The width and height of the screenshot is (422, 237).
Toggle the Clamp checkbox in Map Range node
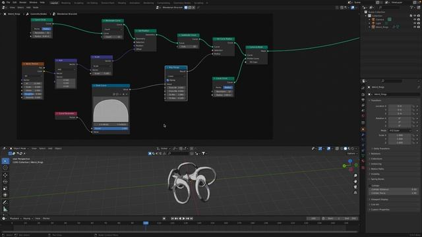[x=167, y=80]
